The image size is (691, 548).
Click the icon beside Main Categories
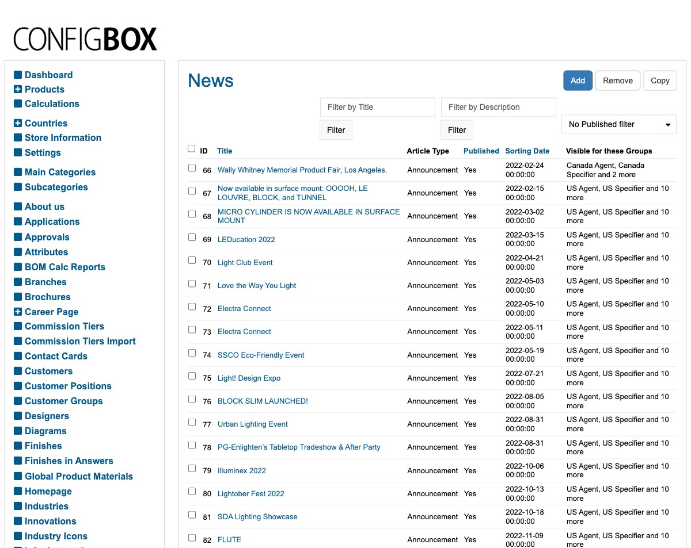click(18, 172)
